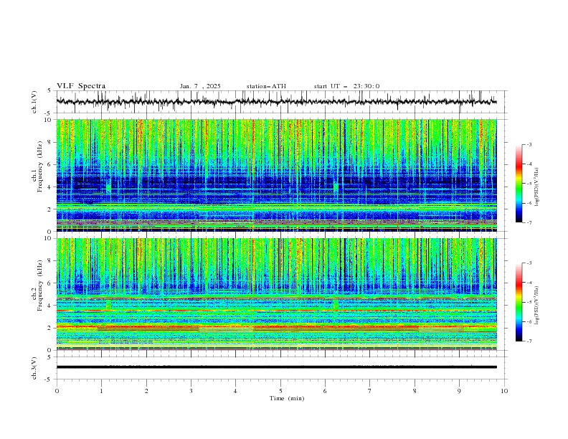Click the "-3" tick on ch.1 colorbar
This screenshot has height=439, width=568.
point(529,144)
